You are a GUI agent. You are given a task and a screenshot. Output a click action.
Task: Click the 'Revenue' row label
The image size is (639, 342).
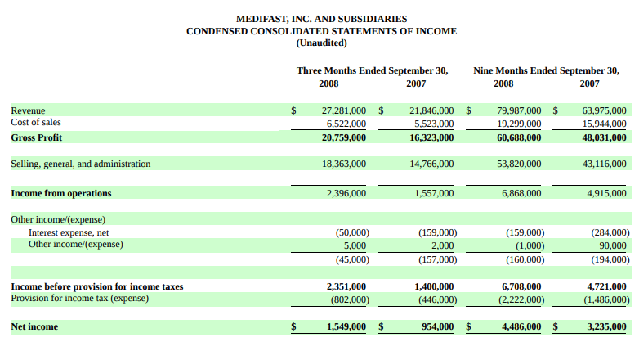coord(28,110)
